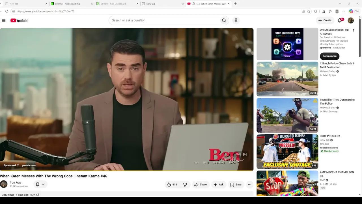This screenshot has height=204, width=362.
Task: Open the Copilot Chat button
Action: [x=354, y=11]
